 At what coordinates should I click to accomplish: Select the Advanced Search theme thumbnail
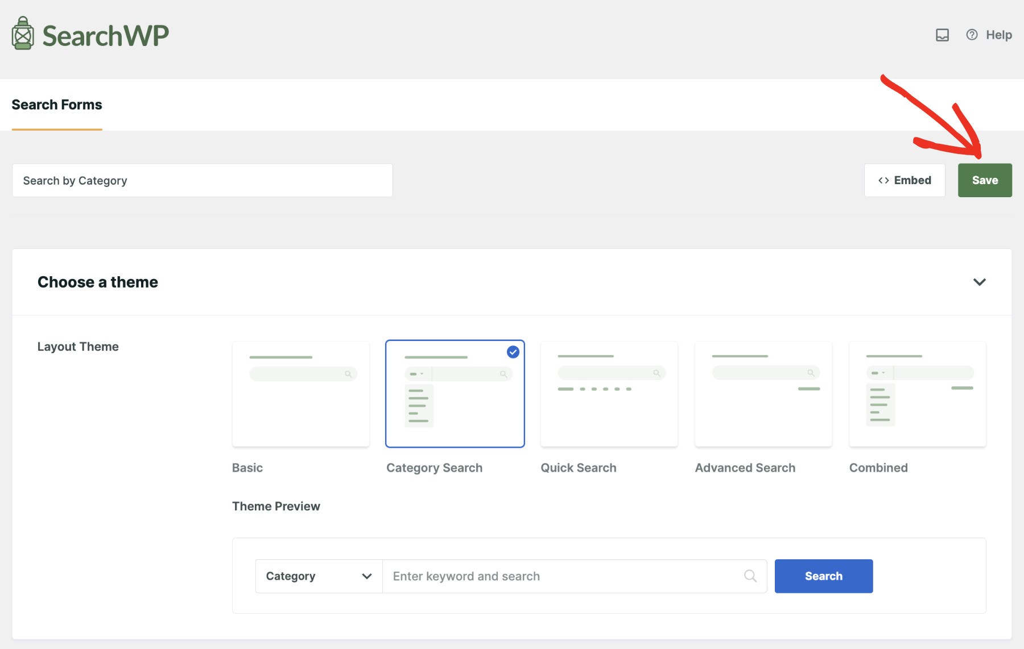(763, 393)
